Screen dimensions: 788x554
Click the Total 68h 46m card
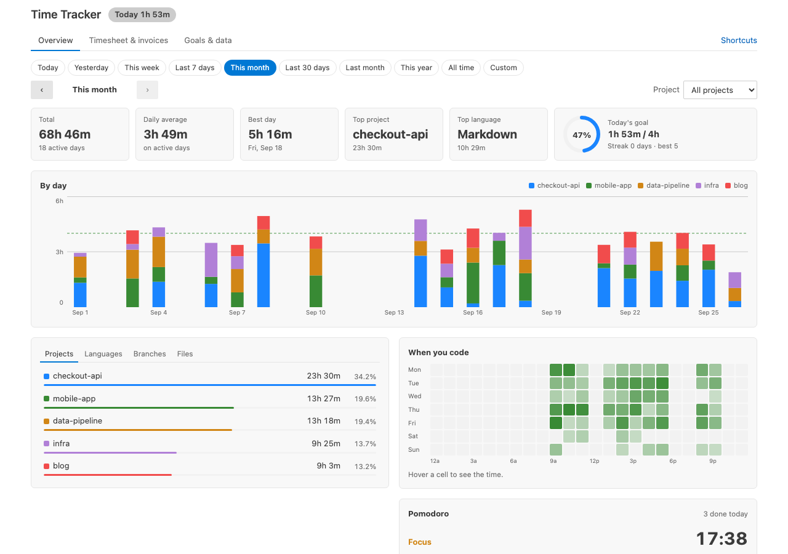pos(80,134)
